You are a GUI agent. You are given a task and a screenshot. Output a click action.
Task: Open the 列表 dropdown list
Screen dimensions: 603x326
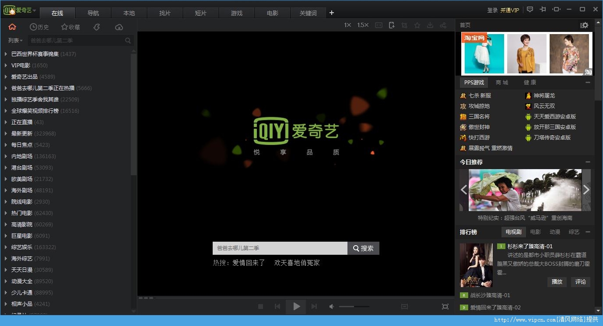point(15,40)
